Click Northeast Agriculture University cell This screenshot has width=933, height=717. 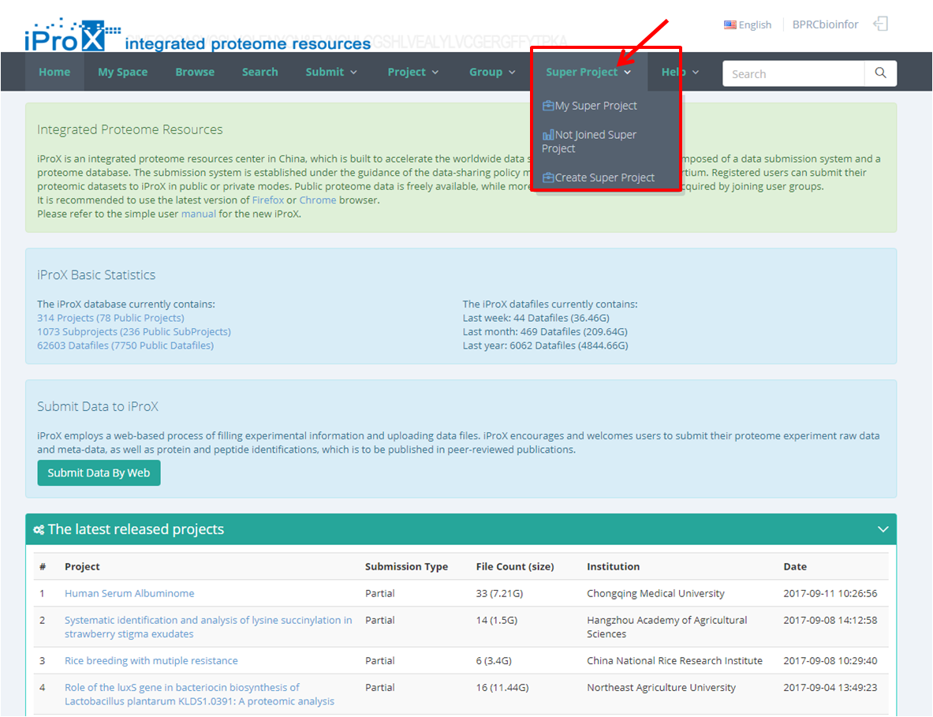[x=661, y=687]
